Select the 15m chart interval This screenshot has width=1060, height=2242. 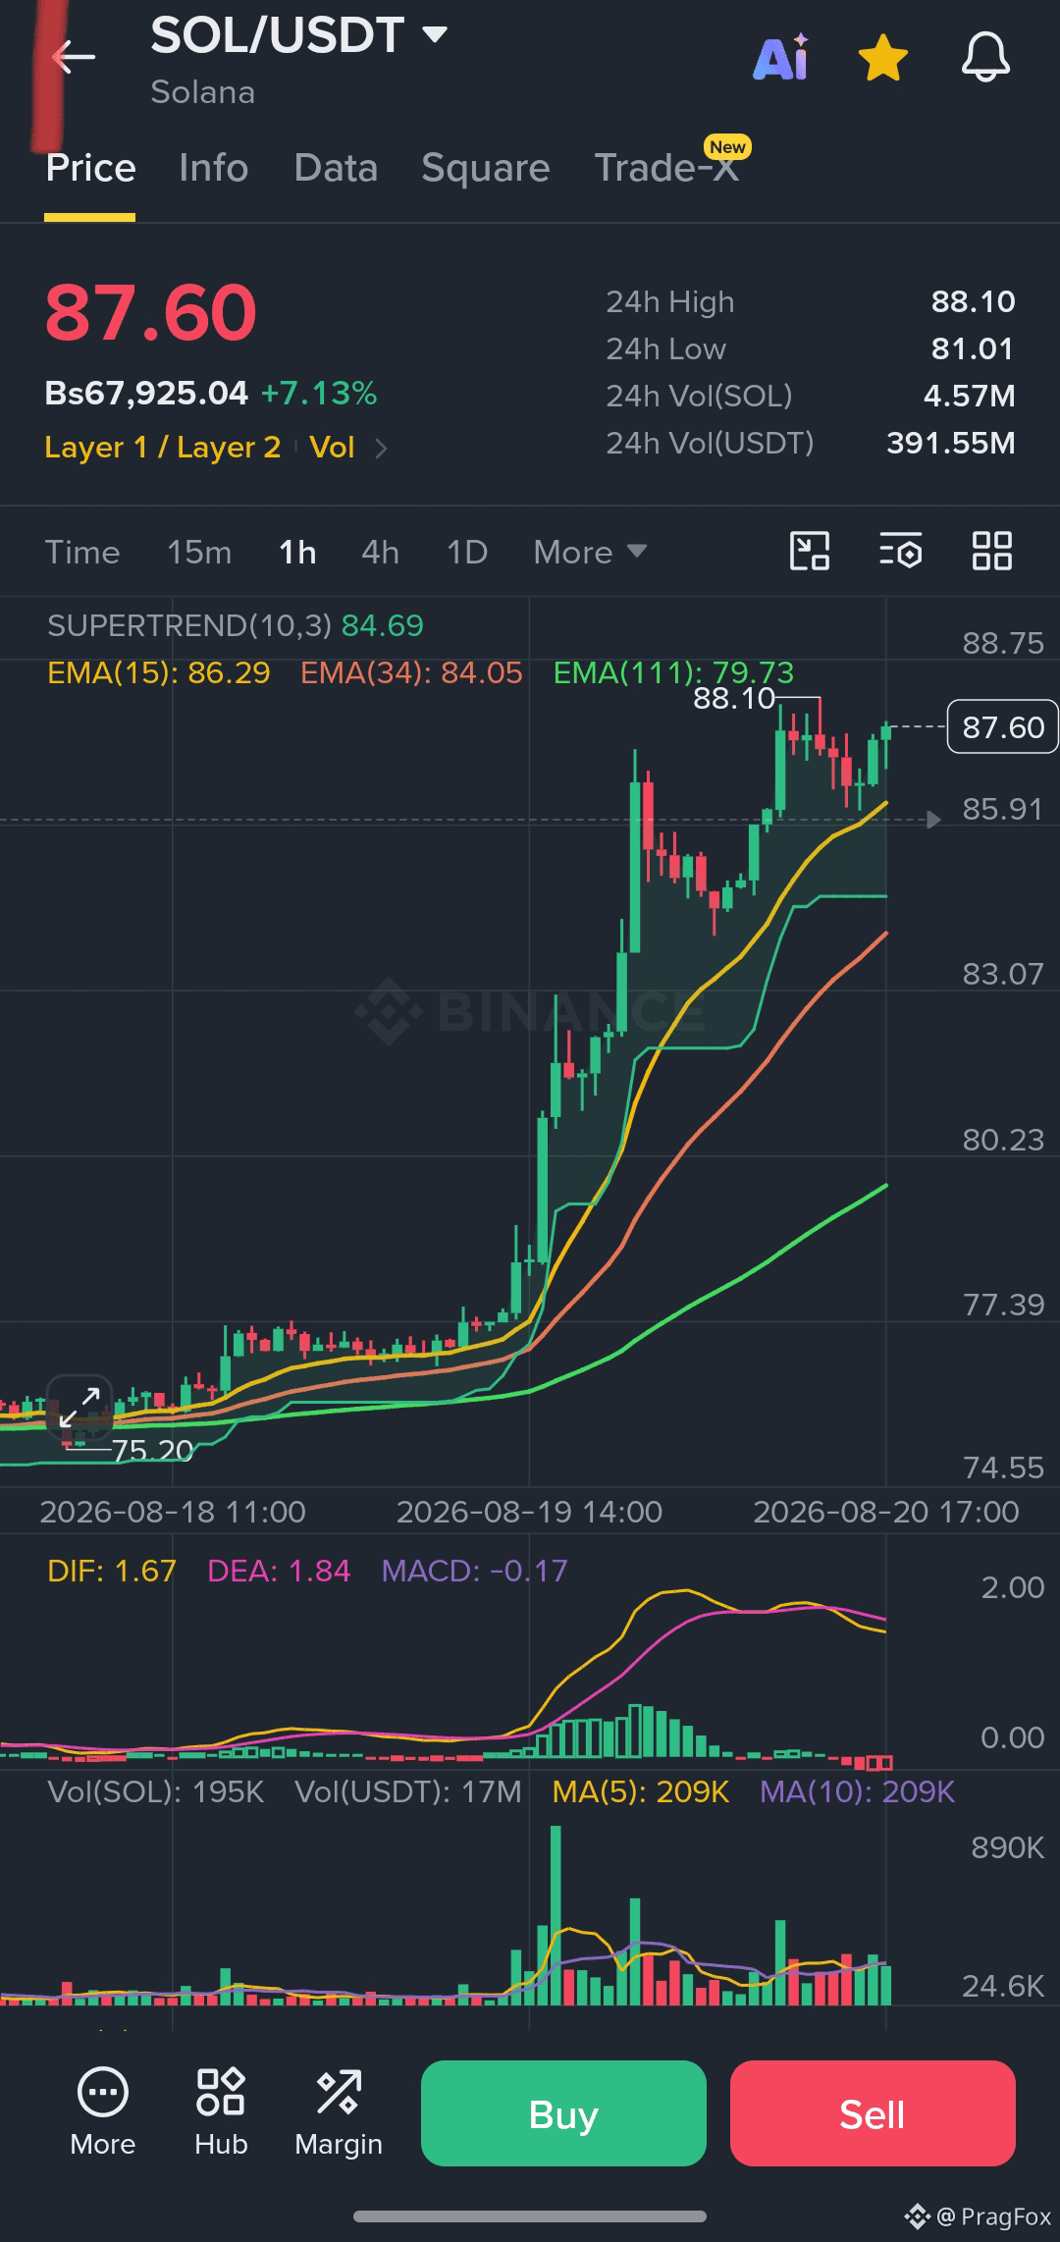199,552
